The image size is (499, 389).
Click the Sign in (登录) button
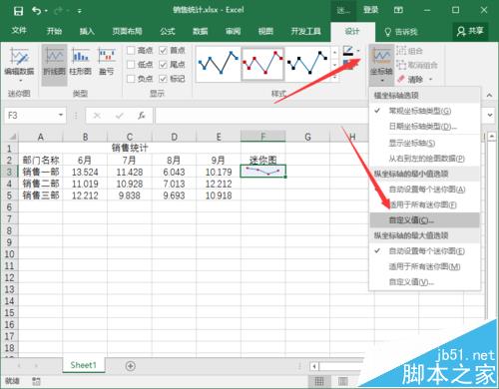click(x=370, y=10)
